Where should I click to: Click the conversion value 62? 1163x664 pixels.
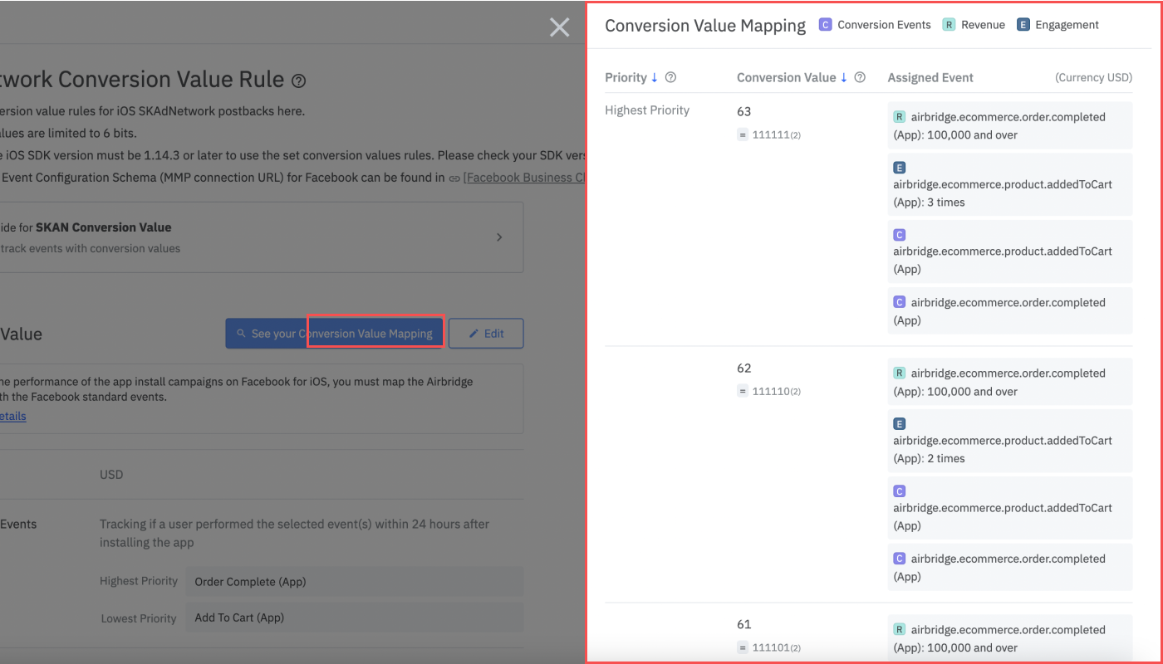(743, 368)
